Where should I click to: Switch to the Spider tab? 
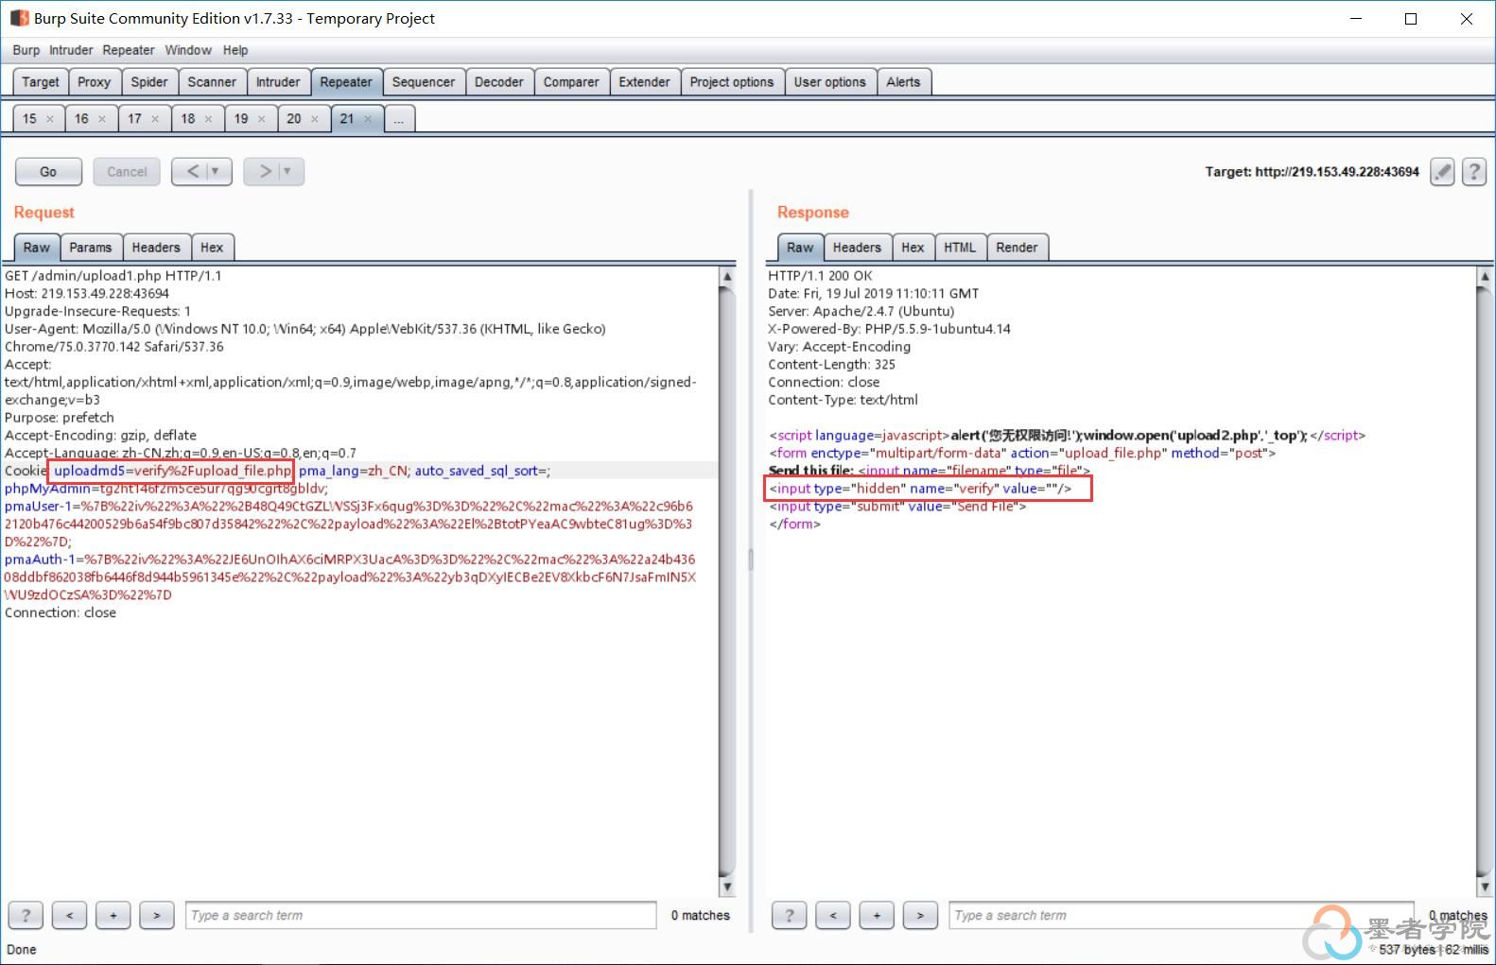[x=149, y=82]
